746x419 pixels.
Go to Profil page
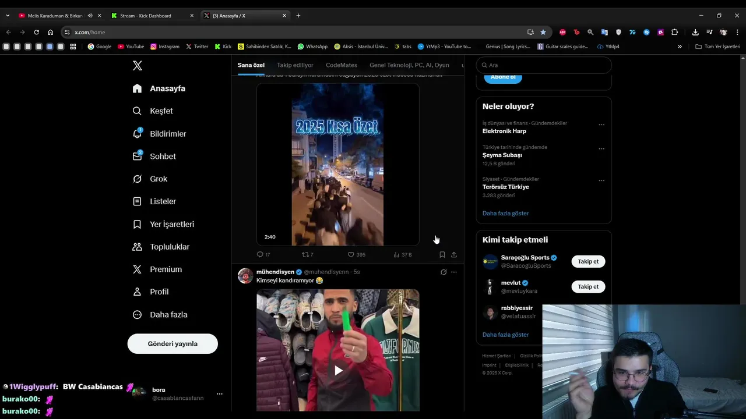click(x=150, y=292)
